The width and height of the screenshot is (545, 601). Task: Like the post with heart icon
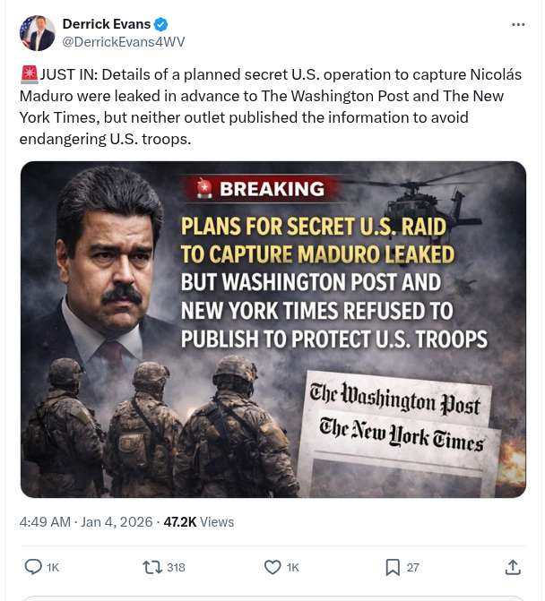[272, 567]
